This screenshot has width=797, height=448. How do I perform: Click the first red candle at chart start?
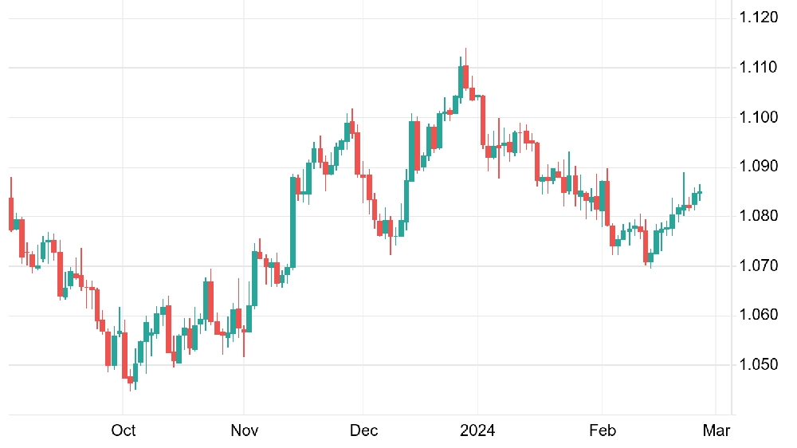point(11,214)
